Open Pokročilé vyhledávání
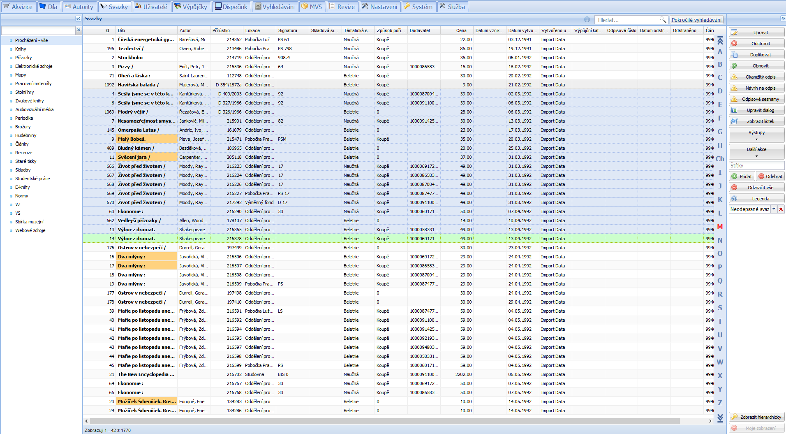Viewport: 786px width, 434px height. pos(696,20)
